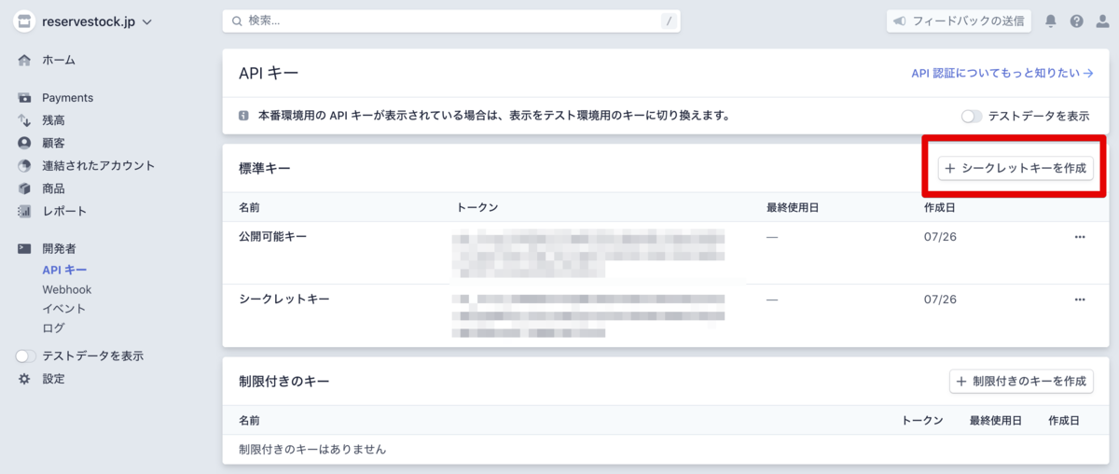This screenshot has height=474, width=1119.
Task: Click 制限付きのキー section heading
Action: (284, 382)
